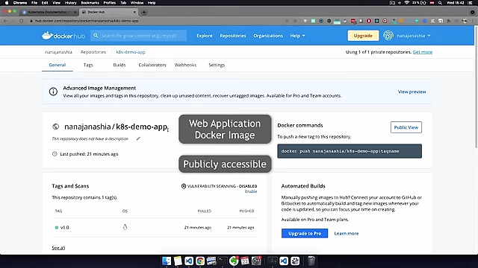Open the Trash in the Dock
This screenshot has width=478, height=268.
(311, 261)
